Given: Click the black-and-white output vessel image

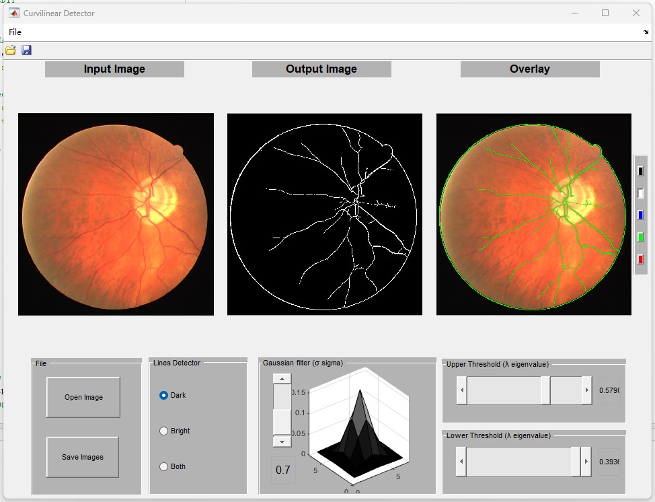Looking at the screenshot, I should (325, 214).
